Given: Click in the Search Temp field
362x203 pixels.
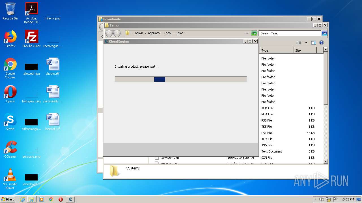Looking at the screenshot, I should coord(290,33).
